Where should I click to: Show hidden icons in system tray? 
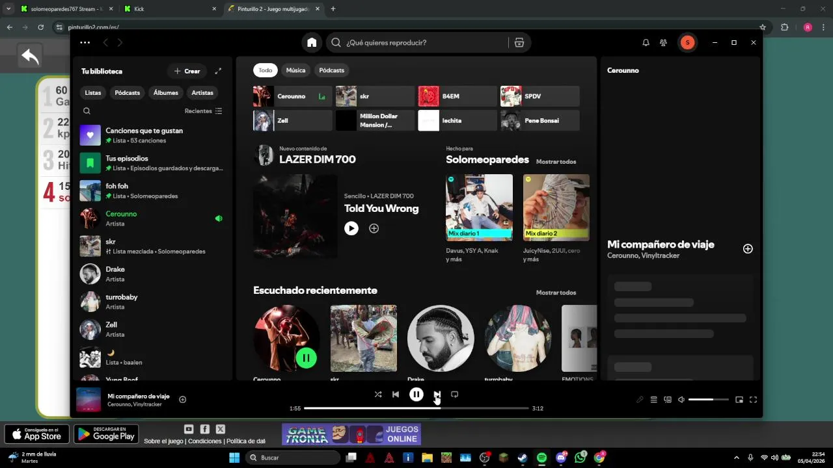pos(737,458)
